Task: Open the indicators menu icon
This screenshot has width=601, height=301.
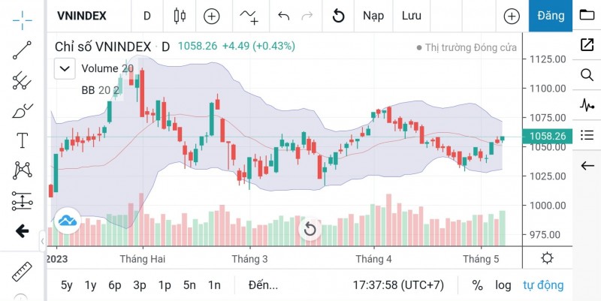Action: pyautogui.click(x=249, y=16)
